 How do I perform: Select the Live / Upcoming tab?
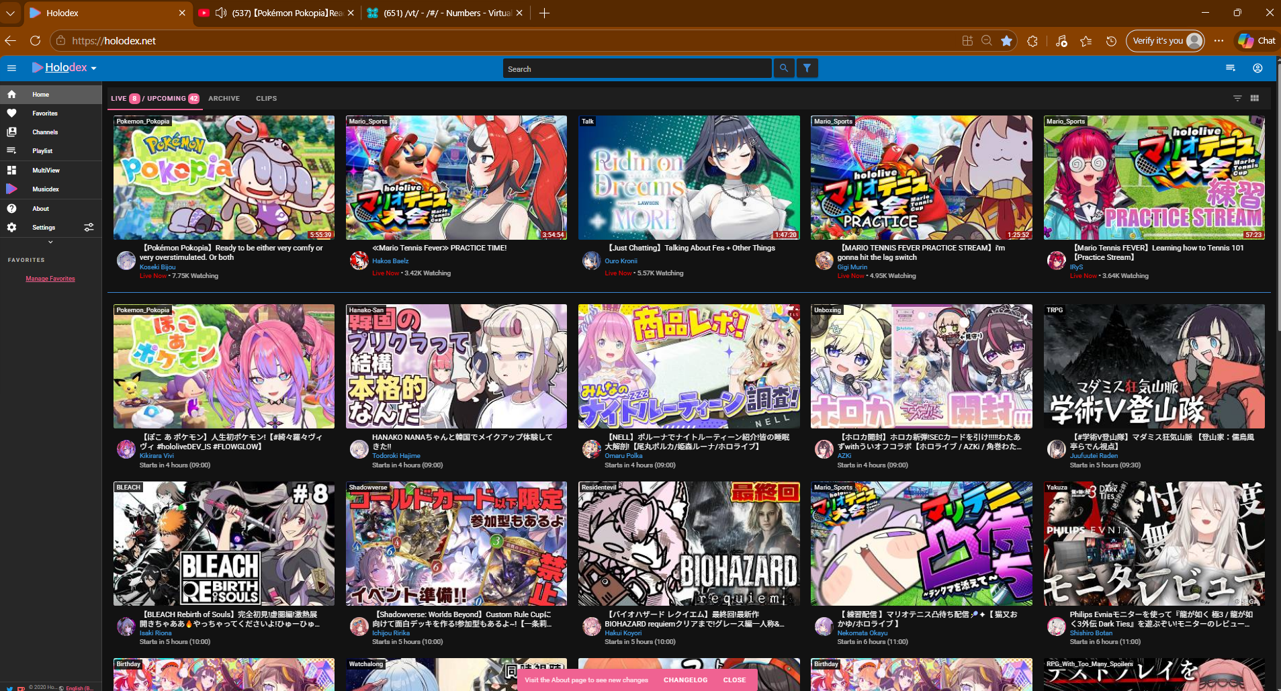coord(155,99)
